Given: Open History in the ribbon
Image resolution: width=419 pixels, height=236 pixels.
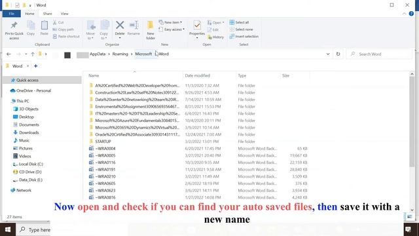Looking at the screenshot, I should pos(215,37).
